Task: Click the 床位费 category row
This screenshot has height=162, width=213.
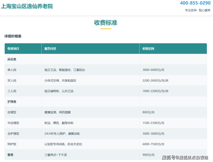Action: pos(12,59)
